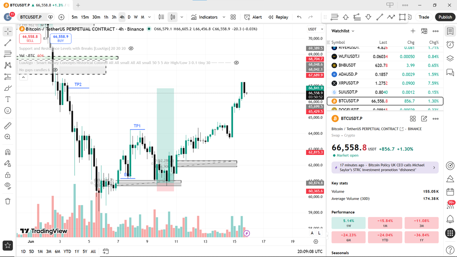
Task: Open the object tree layers sidebar icon
Action: click(450, 58)
